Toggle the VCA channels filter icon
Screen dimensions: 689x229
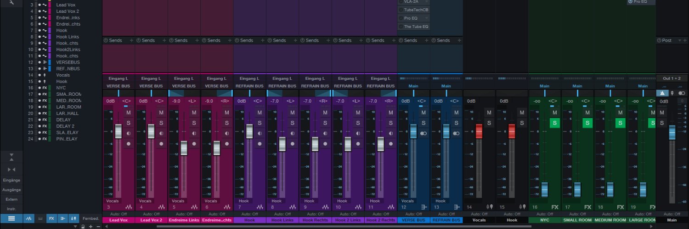[x=73, y=218]
